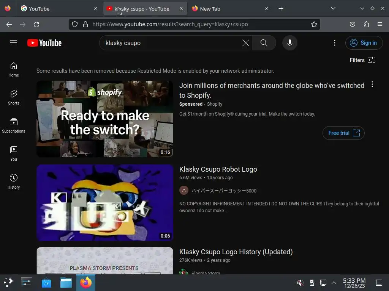Open the file manager from the taskbar
Screen dimensions: 389x291
point(66,282)
